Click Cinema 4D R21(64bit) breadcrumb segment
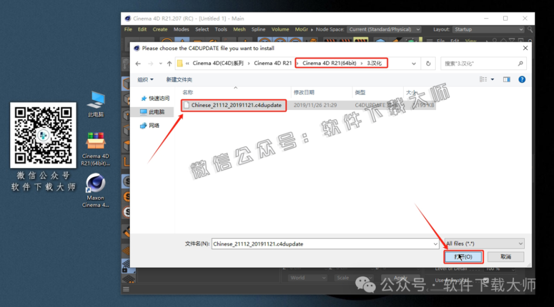The height and width of the screenshot is (307, 554). [x=329, y=63]
